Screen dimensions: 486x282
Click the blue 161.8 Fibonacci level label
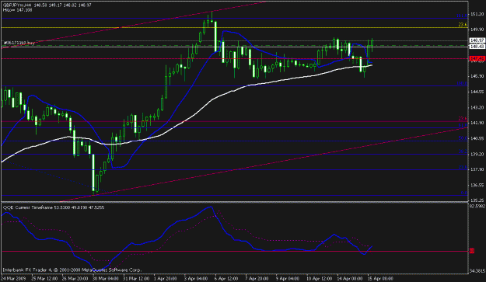point(462,16)
